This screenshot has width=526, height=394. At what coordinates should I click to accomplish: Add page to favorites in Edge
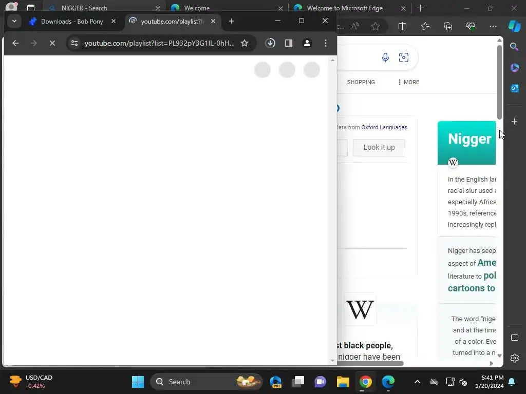click(375, 26)
